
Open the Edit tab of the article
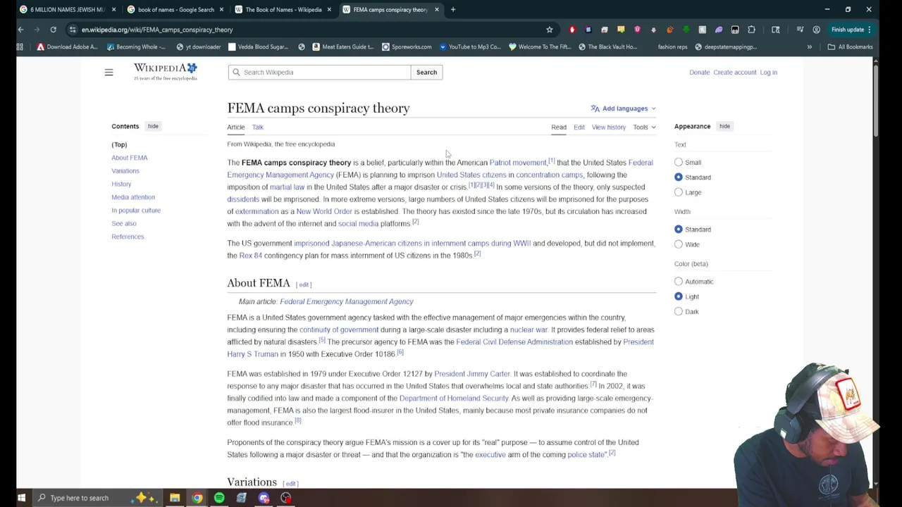[579, 127]
